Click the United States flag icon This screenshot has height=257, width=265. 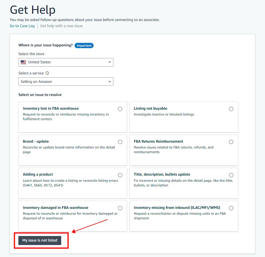click(24, 62)
